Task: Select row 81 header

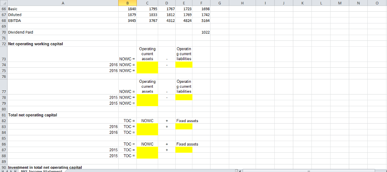Action: (4, 115)
